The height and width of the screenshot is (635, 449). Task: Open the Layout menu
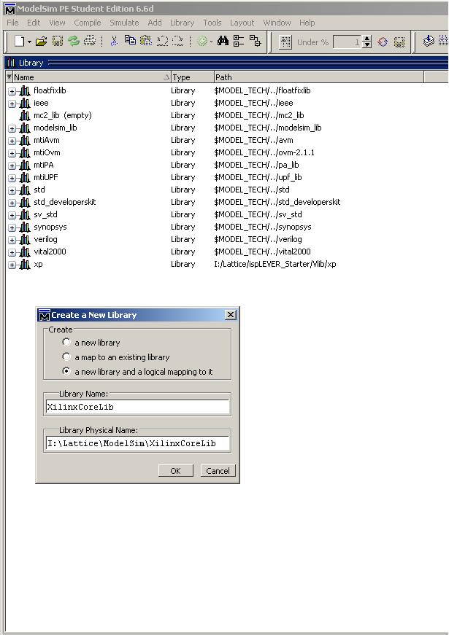[242, 23]
